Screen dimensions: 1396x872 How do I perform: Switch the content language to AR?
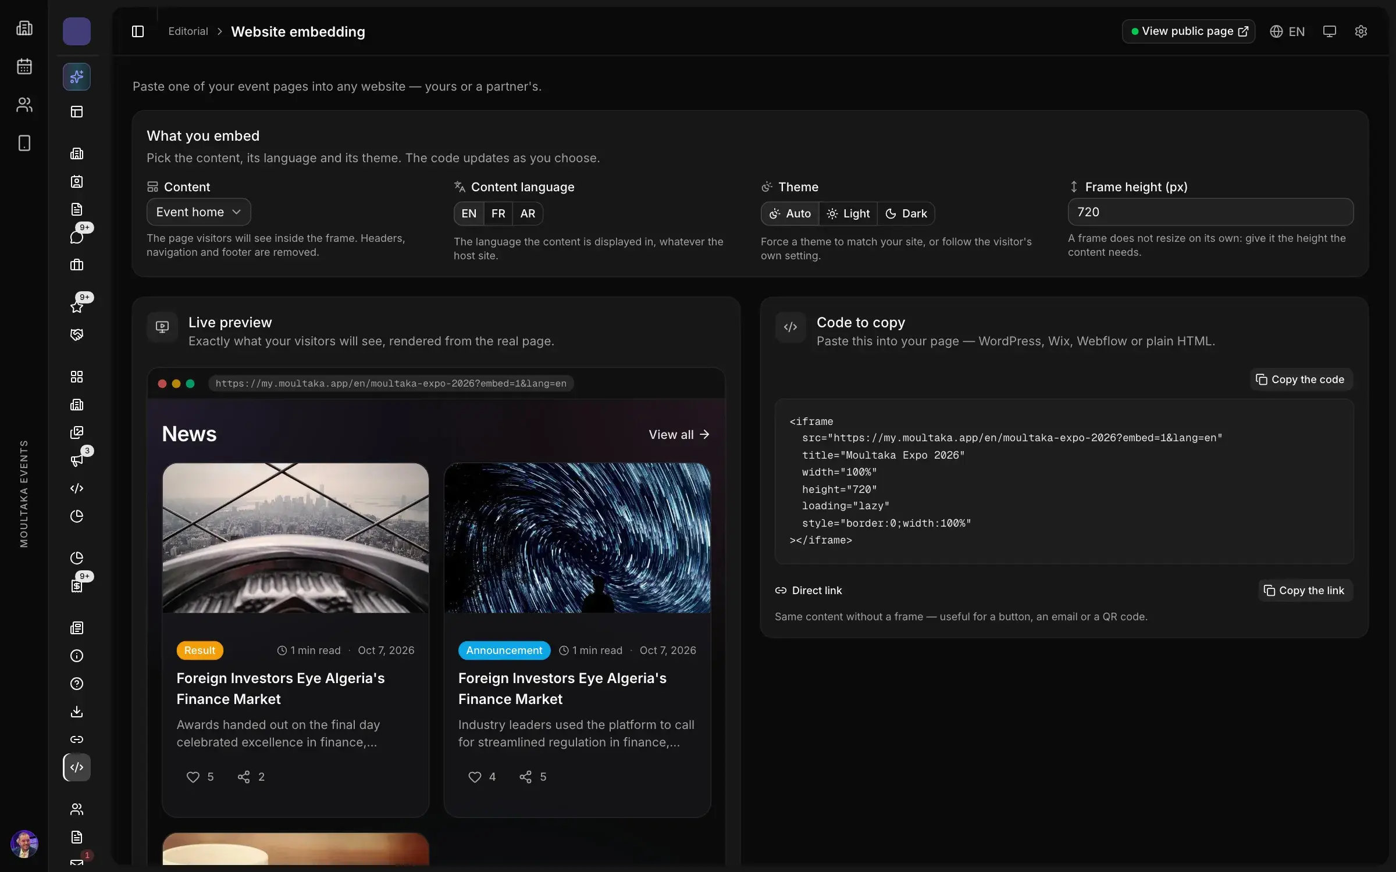pos(528,213)
